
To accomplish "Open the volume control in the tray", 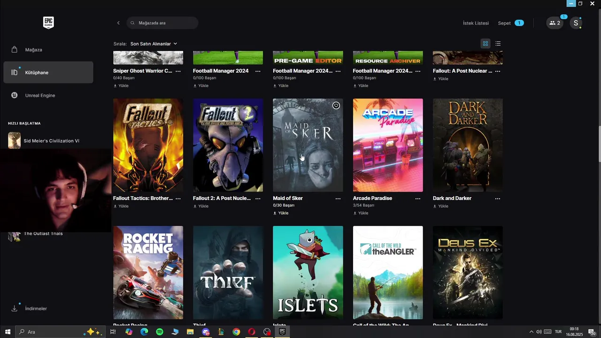I will pyautogui.click(x=539, y=332).
